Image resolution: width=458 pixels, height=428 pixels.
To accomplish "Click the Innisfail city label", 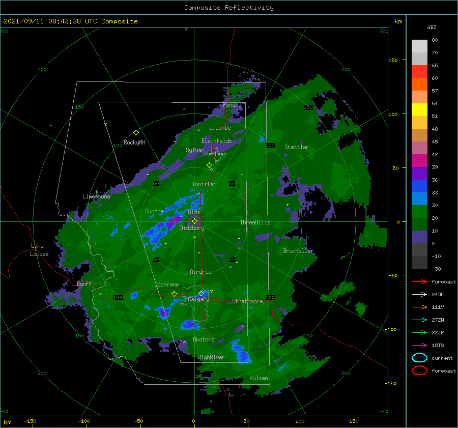I will click(x=206, y=184).
